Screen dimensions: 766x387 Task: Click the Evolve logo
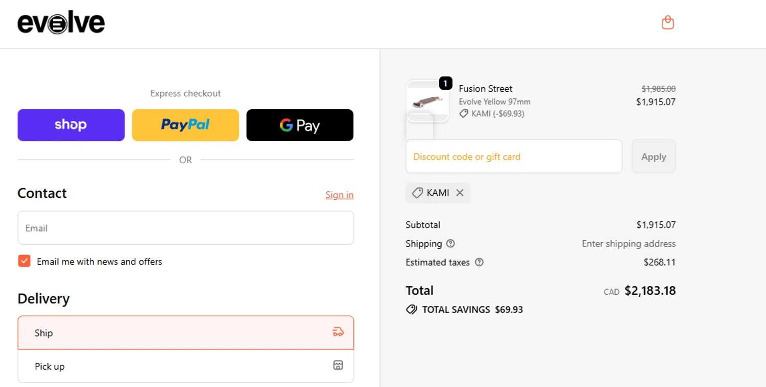coord(61,23)
